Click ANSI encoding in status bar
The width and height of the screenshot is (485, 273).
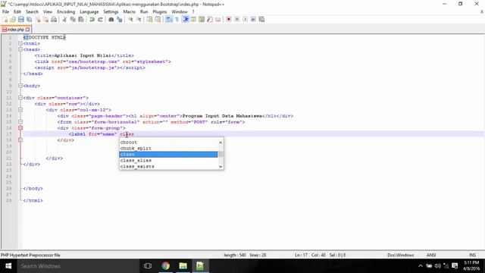(431, 255)
